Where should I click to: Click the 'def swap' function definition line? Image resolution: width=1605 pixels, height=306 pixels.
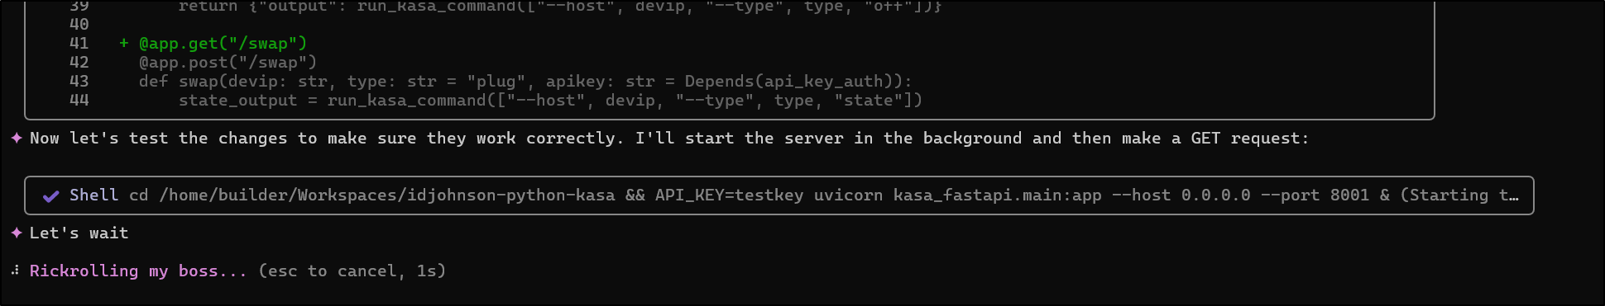click(525, 81)
